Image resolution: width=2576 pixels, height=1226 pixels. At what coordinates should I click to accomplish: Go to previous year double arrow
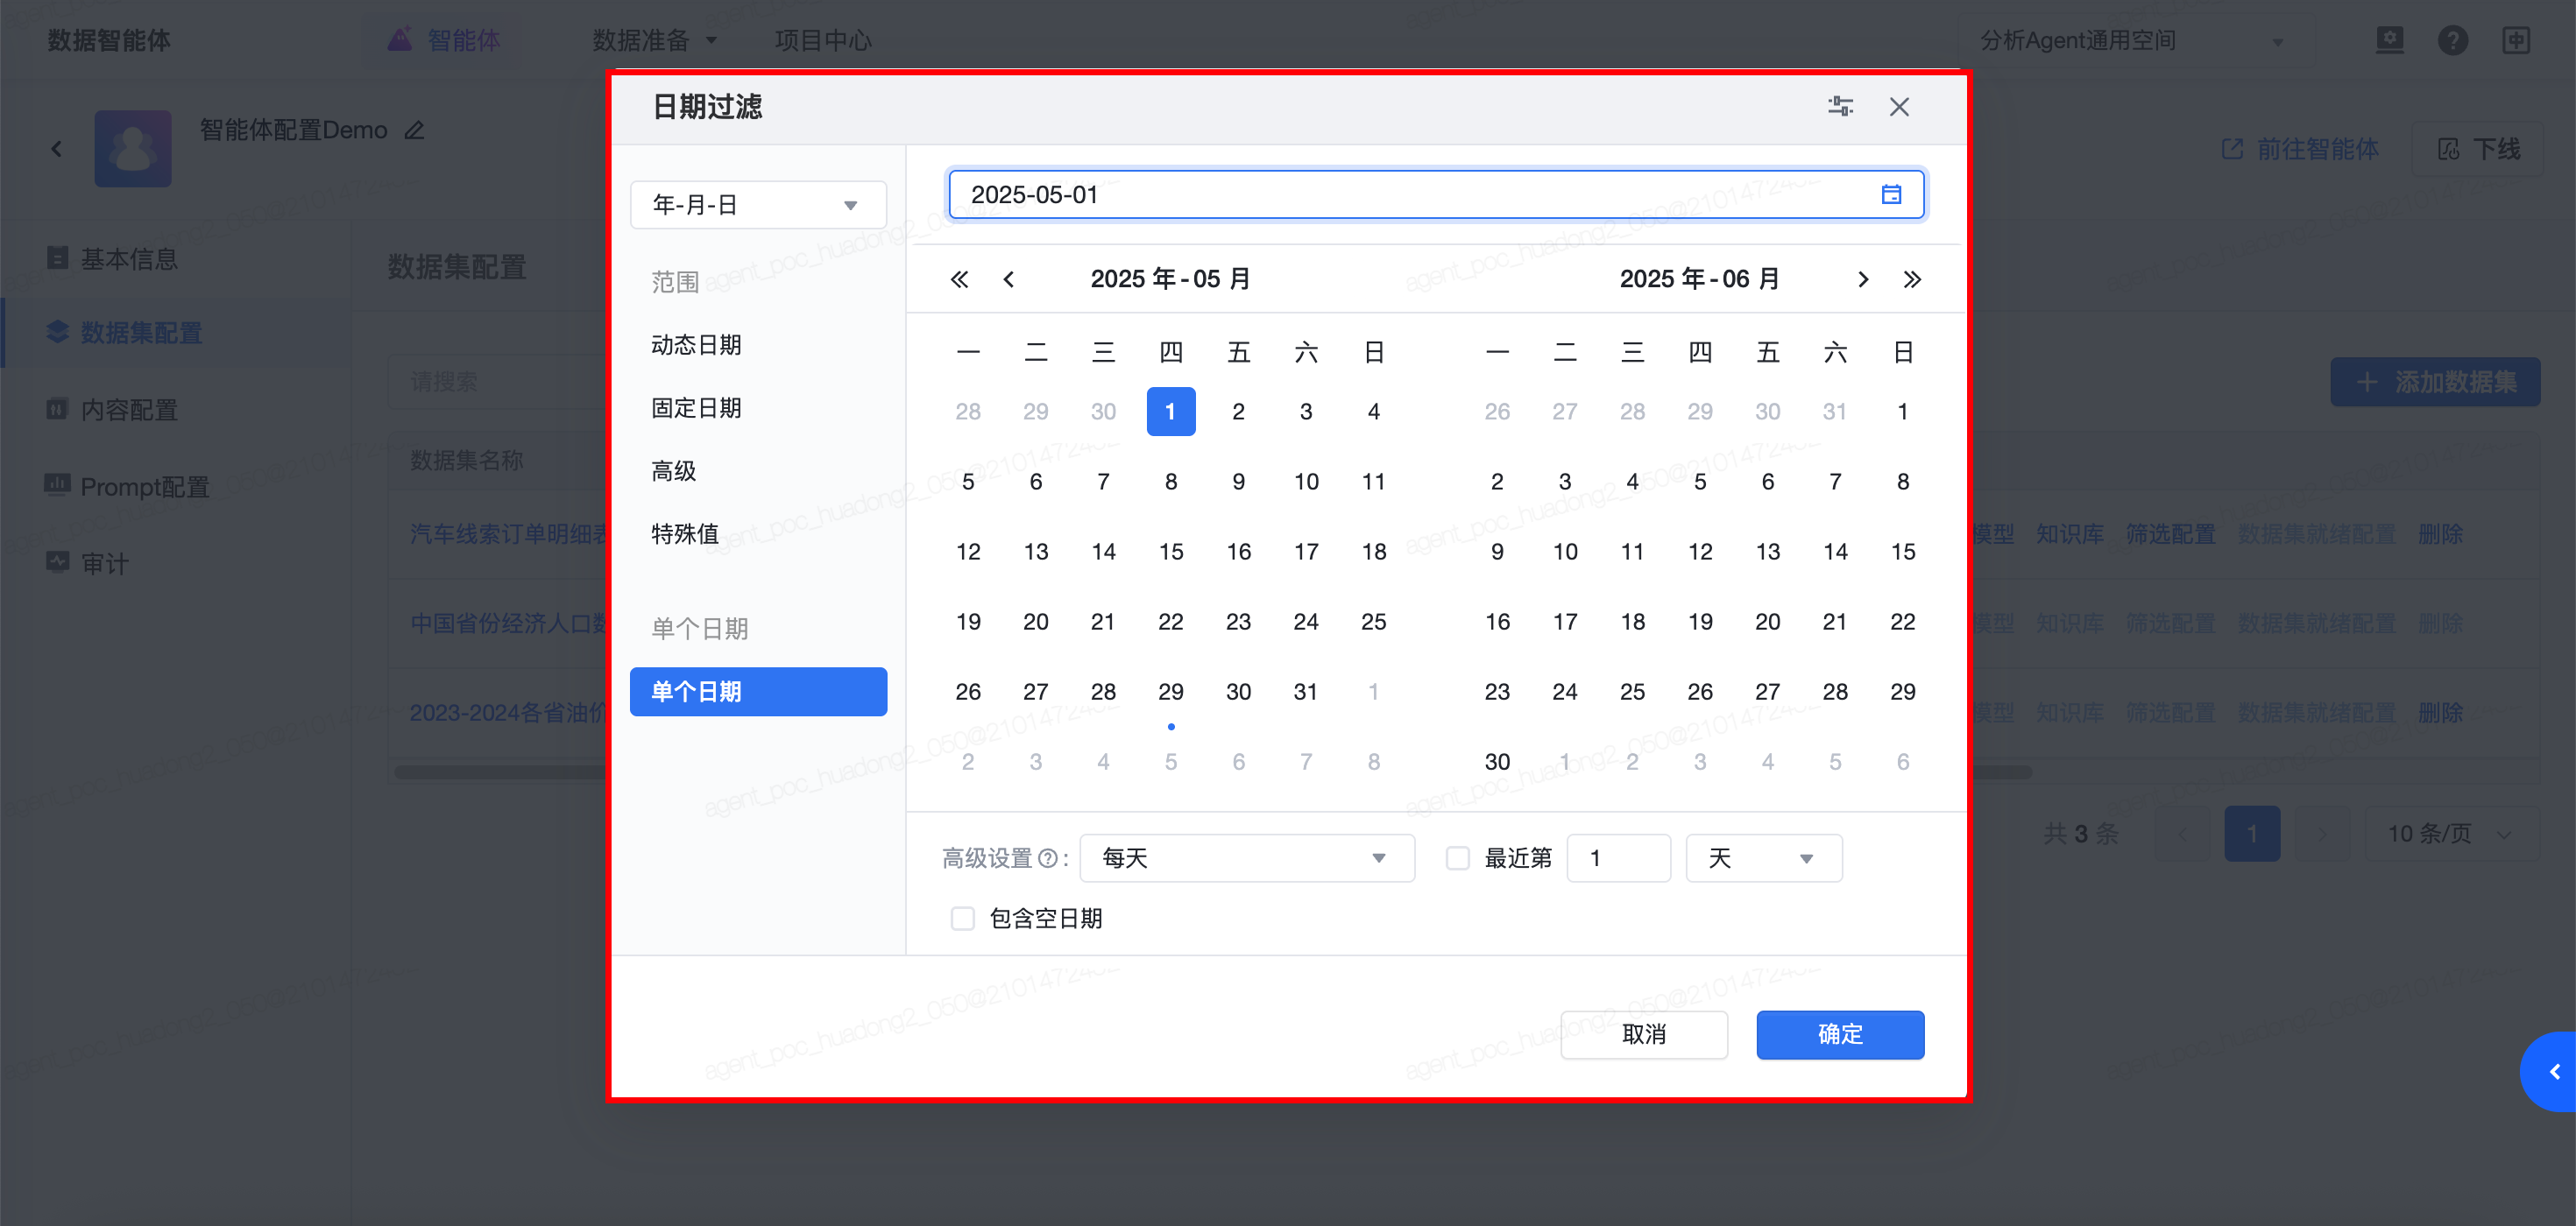pos(959,279)
